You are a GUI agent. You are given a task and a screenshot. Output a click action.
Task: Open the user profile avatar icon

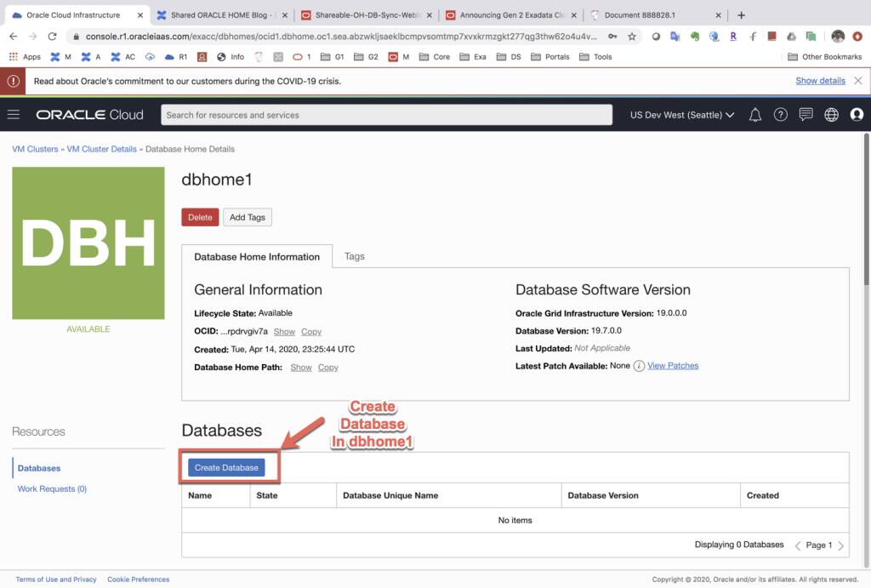point(857,114)
